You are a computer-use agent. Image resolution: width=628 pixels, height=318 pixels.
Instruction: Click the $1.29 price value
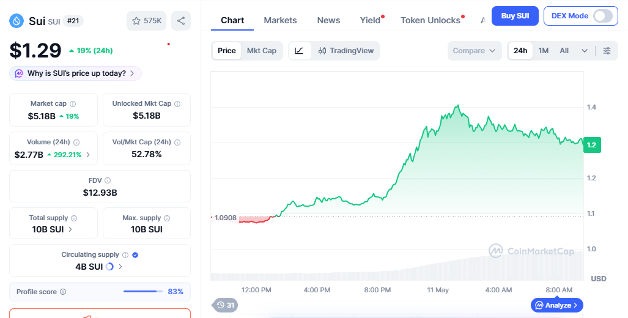click(35, 51)
